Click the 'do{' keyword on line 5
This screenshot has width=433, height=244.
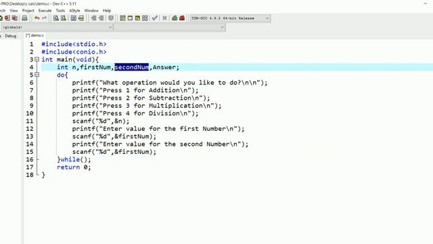62,75
